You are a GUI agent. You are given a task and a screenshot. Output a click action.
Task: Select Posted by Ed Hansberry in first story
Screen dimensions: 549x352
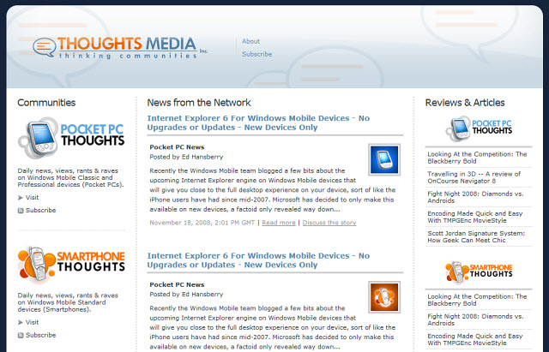186,157
